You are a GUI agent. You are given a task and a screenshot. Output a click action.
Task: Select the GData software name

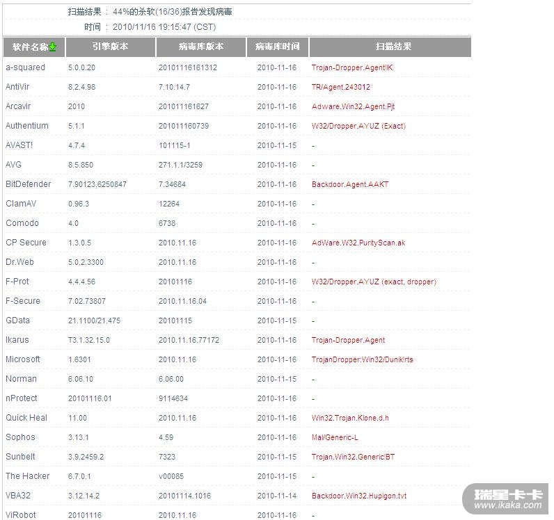point(17,320)
